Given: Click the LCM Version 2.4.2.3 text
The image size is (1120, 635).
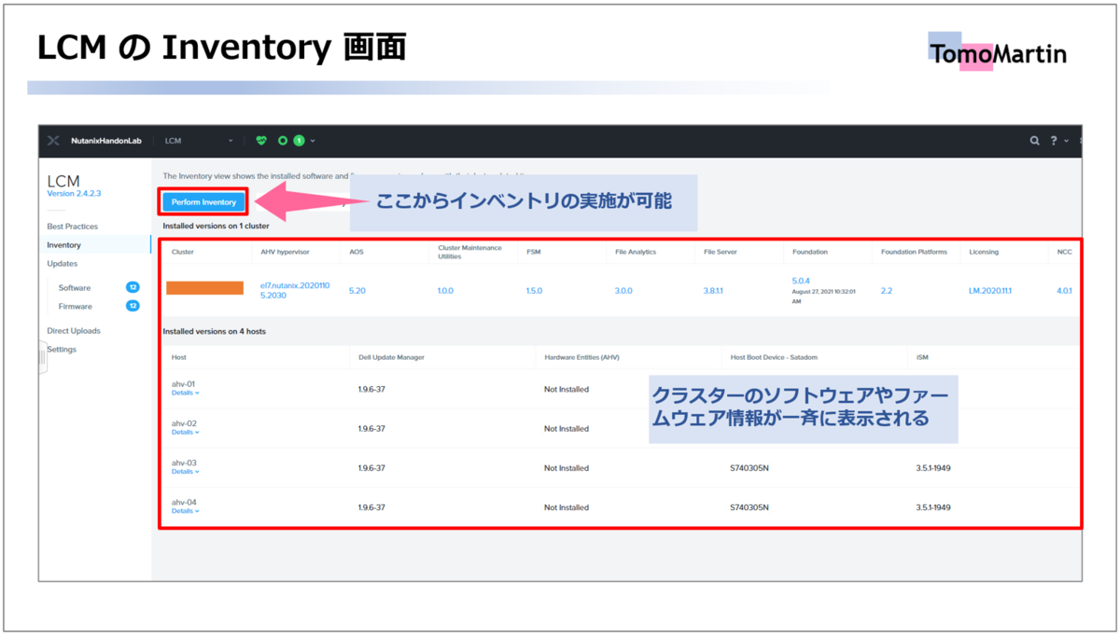Looking at the screenshot, I should tap(74, 193).
